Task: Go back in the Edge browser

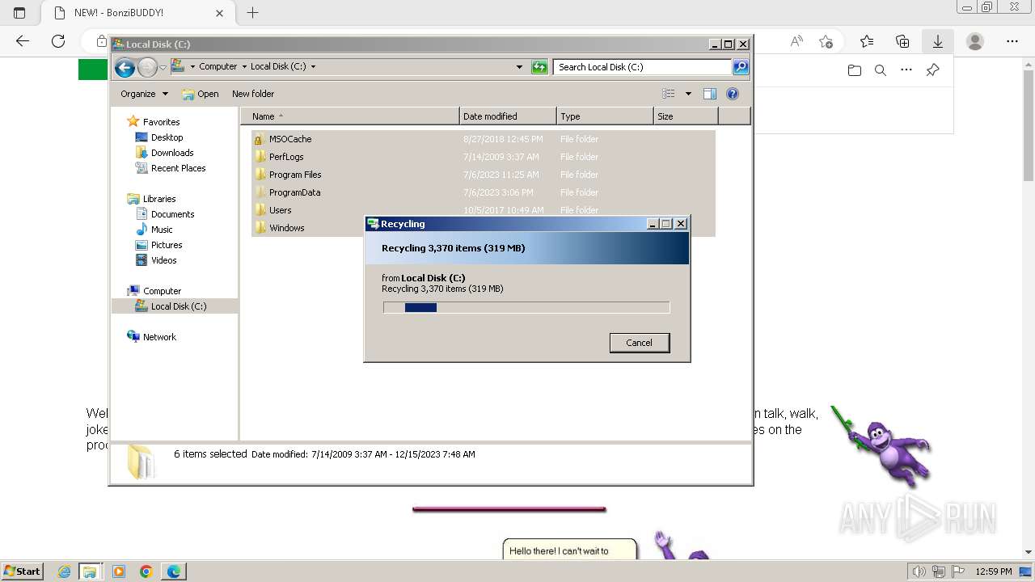Action: point(23,41)
